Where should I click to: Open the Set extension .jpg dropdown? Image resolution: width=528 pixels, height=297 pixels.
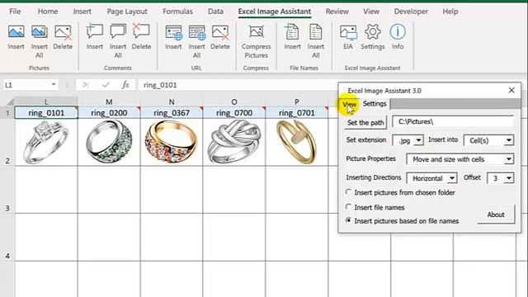pos(418,140)
